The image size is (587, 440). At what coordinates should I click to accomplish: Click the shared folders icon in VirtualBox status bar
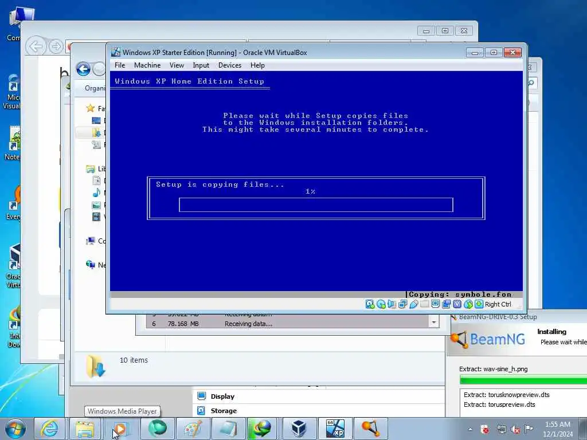click(425, 304)
